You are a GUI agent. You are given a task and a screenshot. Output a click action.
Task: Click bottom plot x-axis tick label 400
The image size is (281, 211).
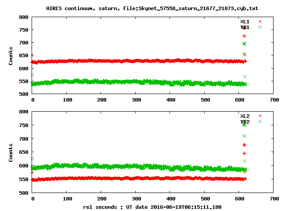[171, 199]
